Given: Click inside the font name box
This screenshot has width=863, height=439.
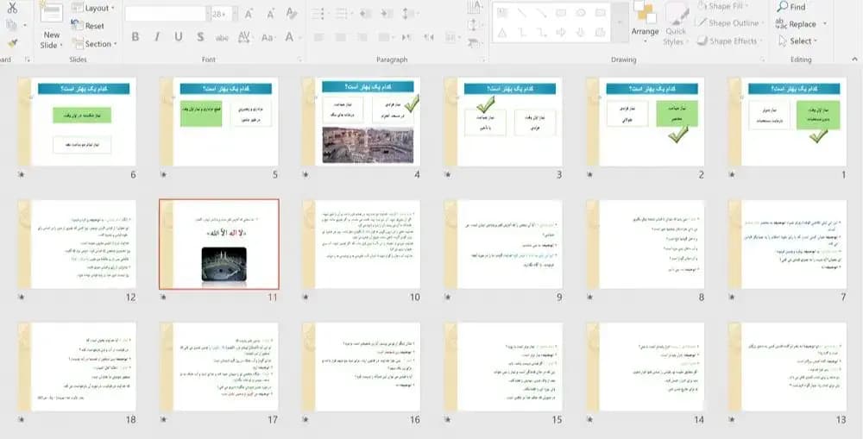Looking at the screenshot, I should (165, 15).
